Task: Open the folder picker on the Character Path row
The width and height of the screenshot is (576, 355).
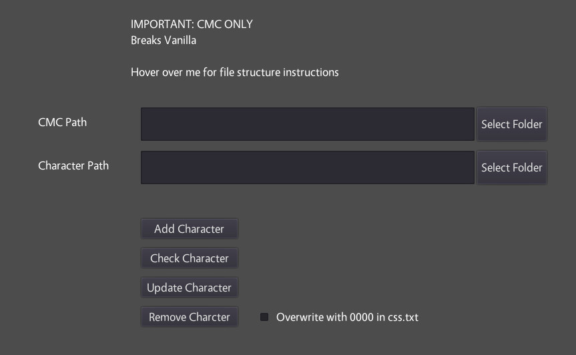Action: 511,167
